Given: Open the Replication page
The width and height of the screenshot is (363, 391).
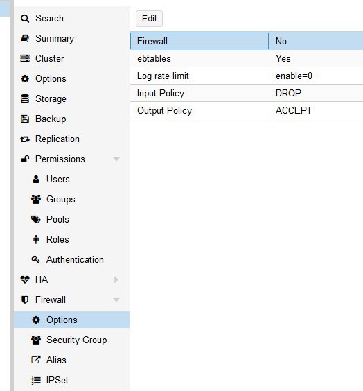Looking at the screenshot, I should click(x=72, y=139).
